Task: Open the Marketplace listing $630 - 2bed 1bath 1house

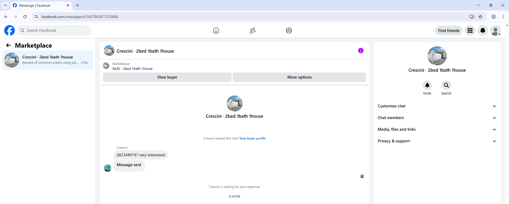Action: click(x=132, y=69)
